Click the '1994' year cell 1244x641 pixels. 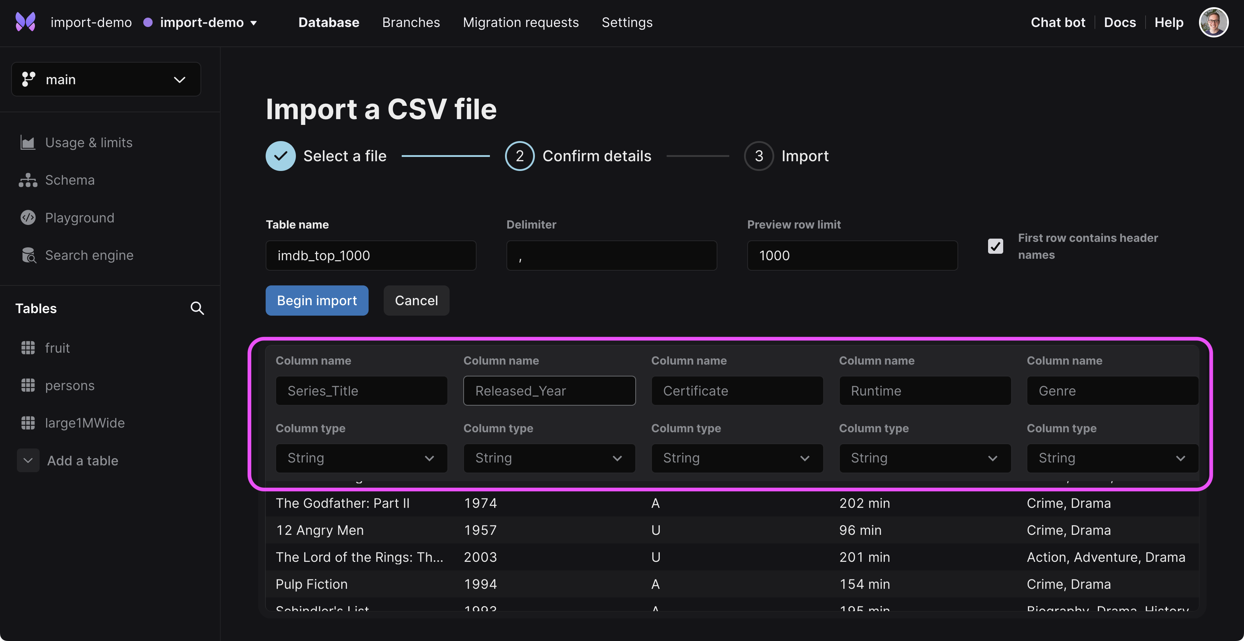point(480,584)
